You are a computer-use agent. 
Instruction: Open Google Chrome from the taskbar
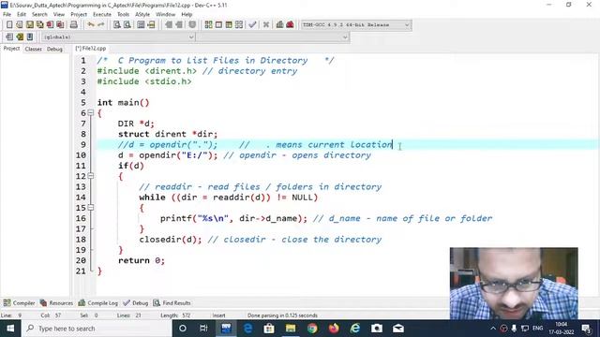click(312, 329)
